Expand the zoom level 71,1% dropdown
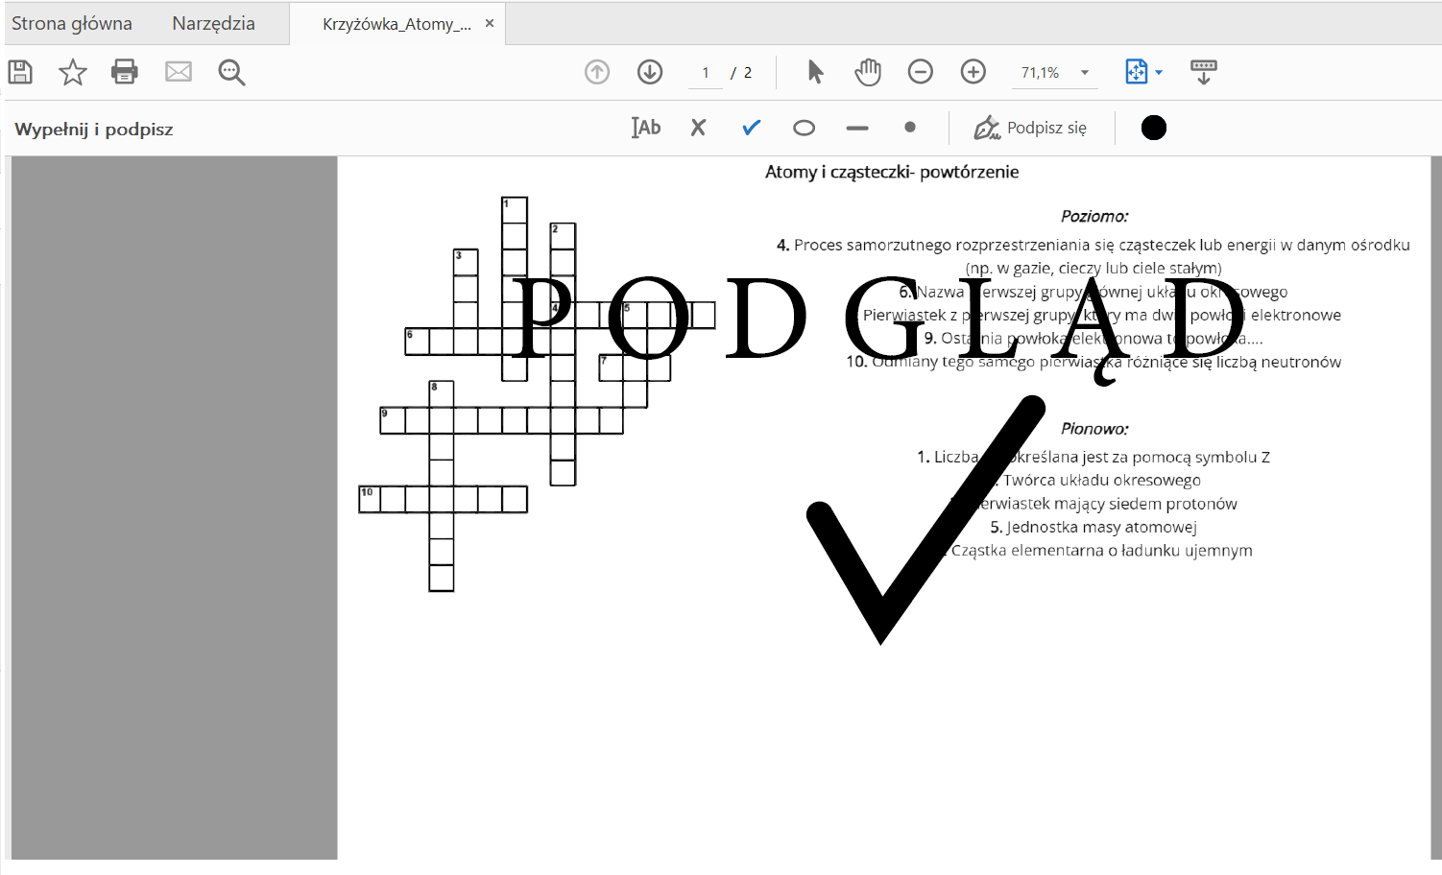This screenshot has height=875, width=1442. tap(1085, 73)
